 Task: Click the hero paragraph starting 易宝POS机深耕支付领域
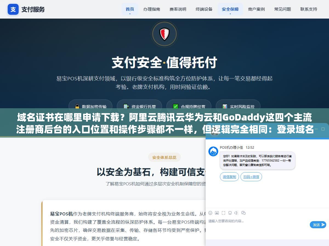pos(164,83)
